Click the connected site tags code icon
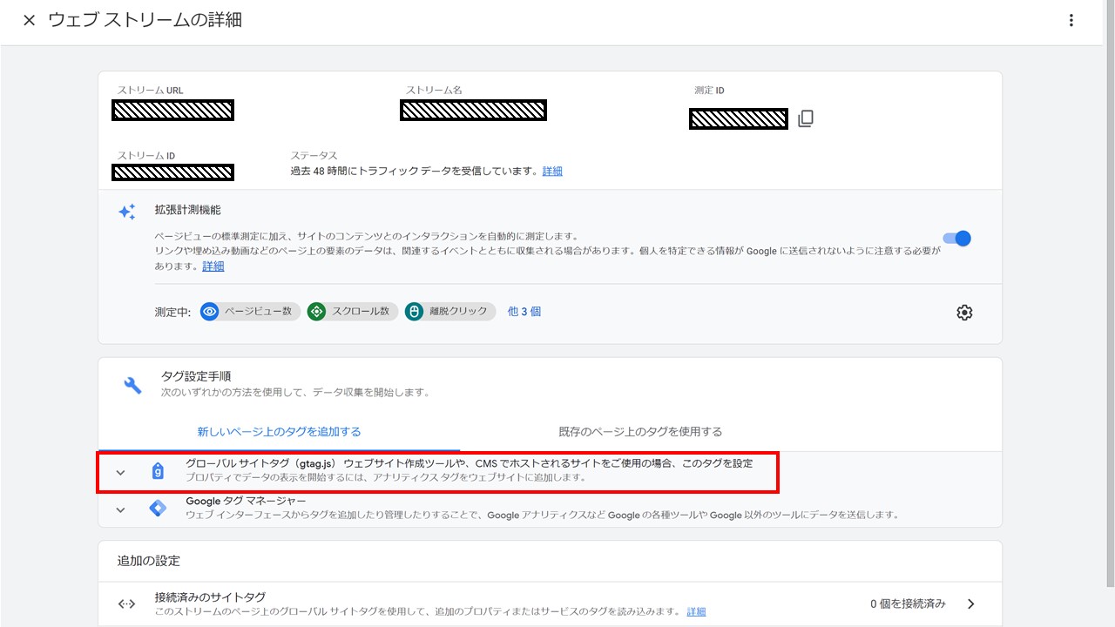Image resolution: width=1115 pixels, height=627 pixels. point(127,603)
